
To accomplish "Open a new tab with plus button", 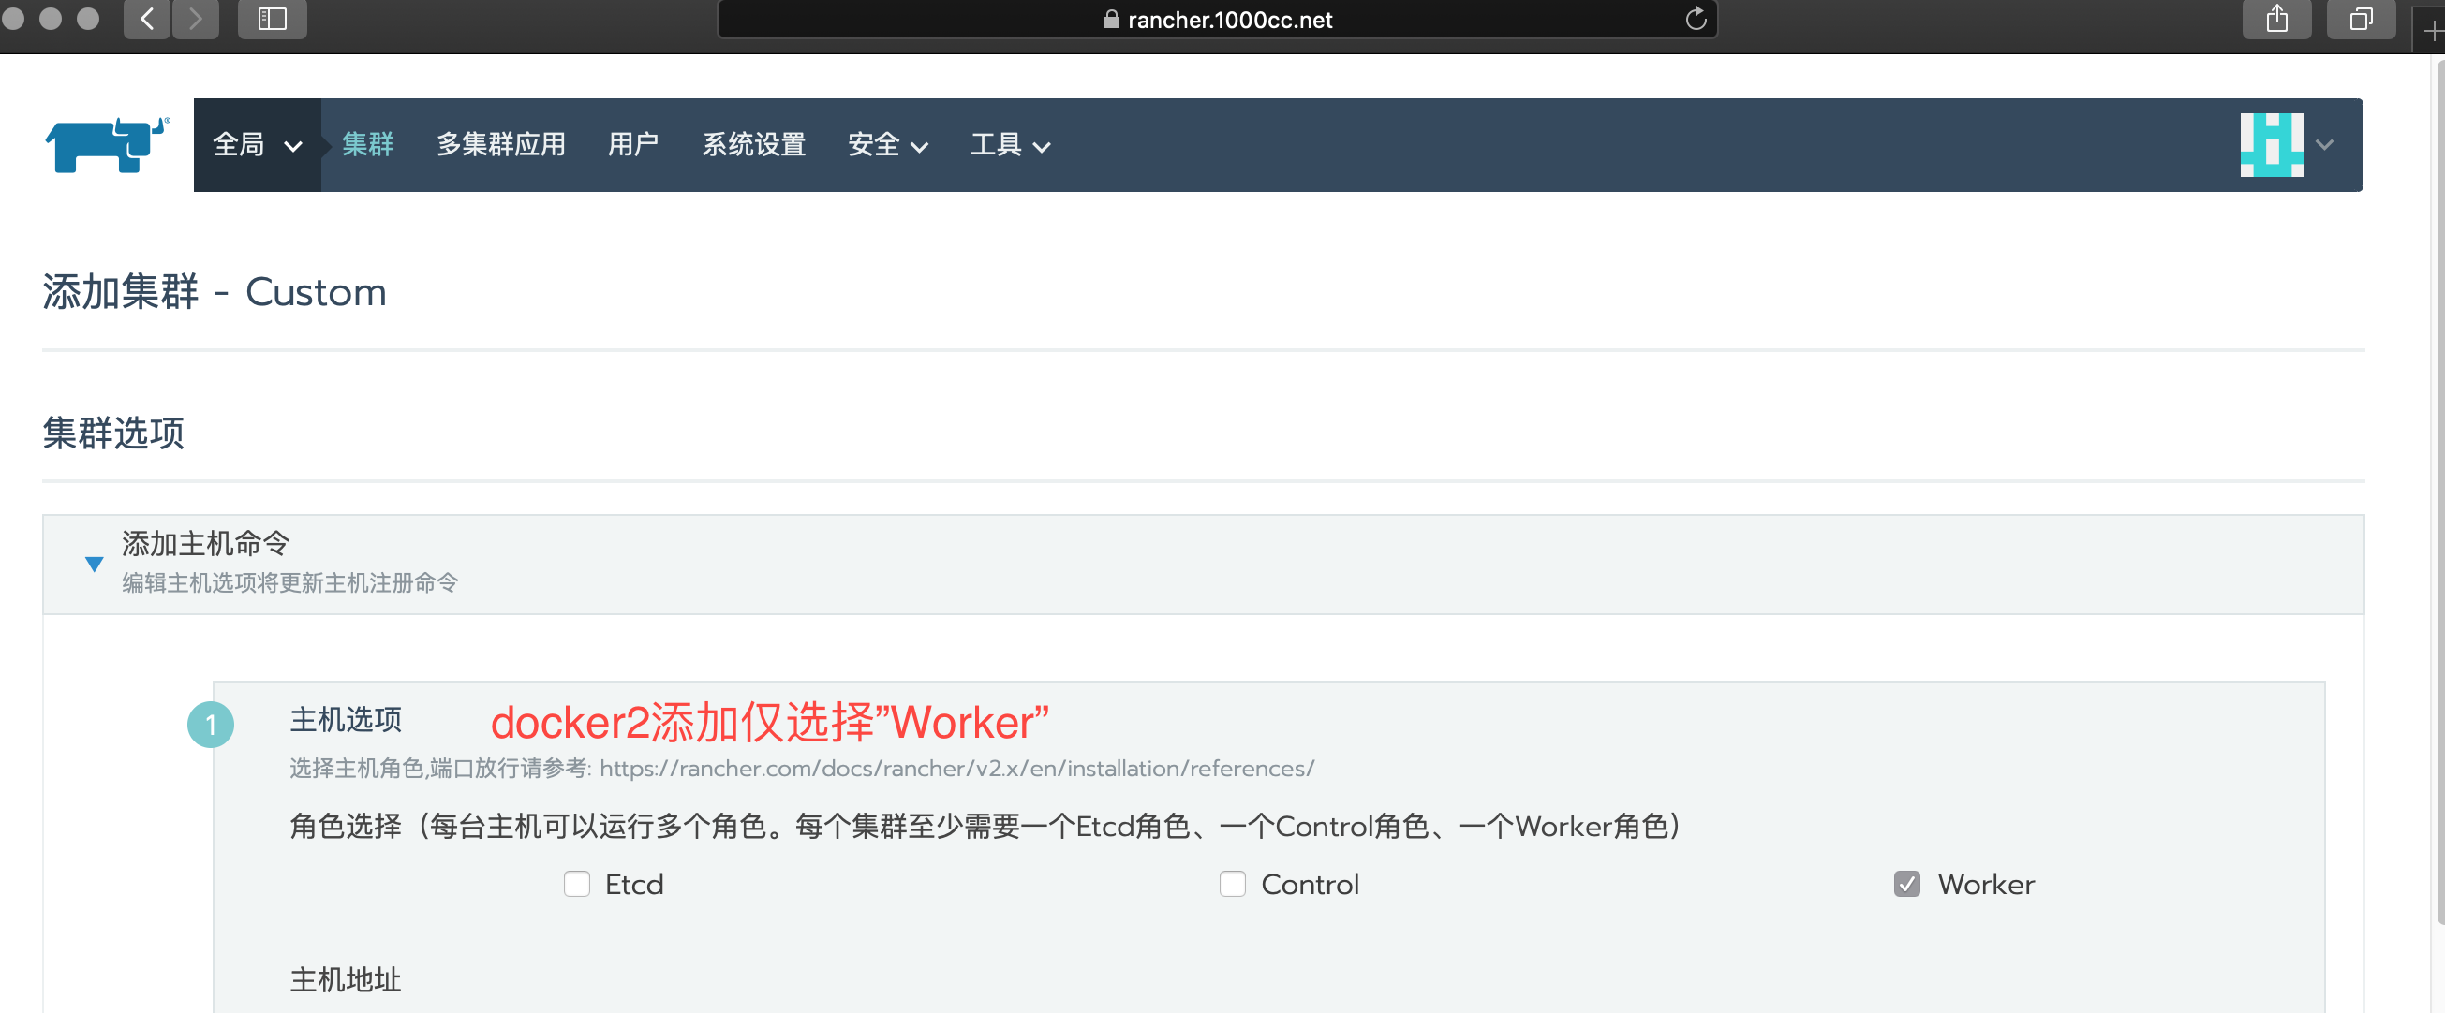I will pos(2432,30).
